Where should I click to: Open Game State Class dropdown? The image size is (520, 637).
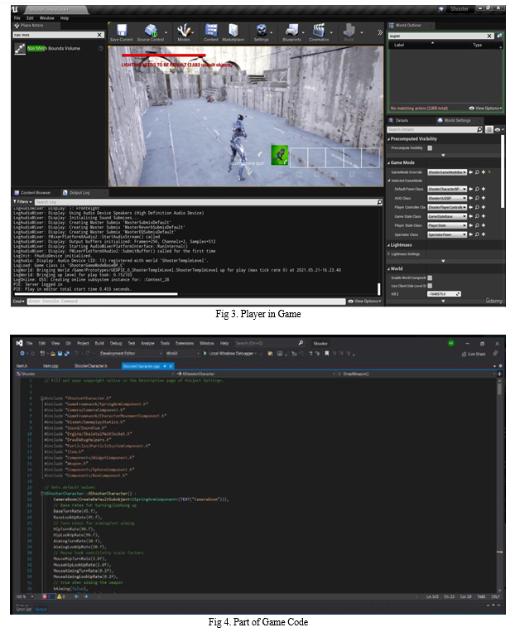pyautogui.click(x=447, y=216)
